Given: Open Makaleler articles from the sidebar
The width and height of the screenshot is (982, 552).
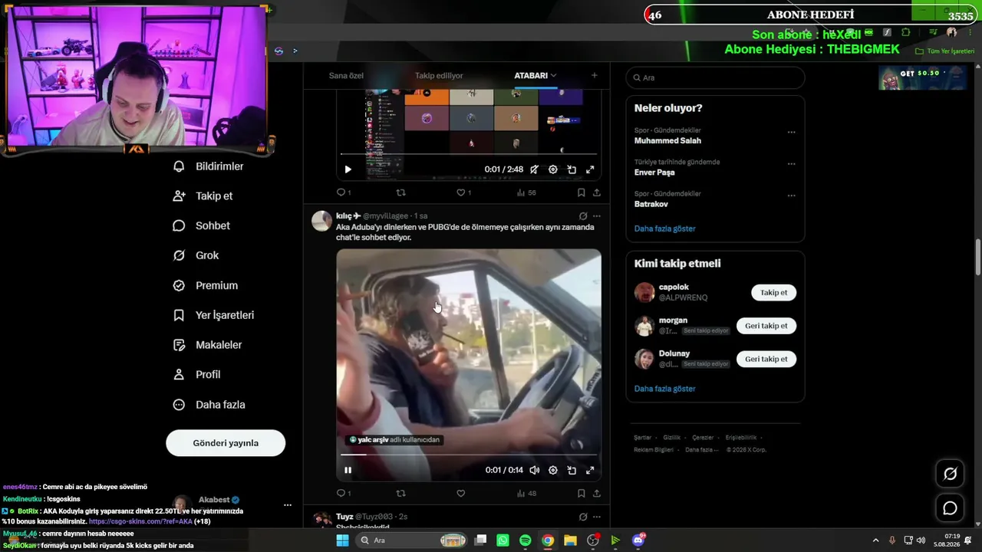Looking at the screenshot, I should 207,345.
